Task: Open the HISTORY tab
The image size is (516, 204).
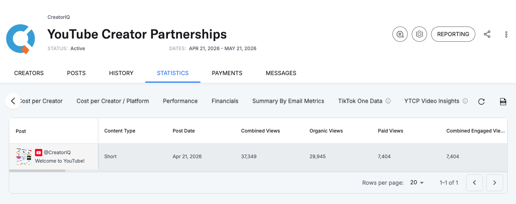Action: coord(121,73)
